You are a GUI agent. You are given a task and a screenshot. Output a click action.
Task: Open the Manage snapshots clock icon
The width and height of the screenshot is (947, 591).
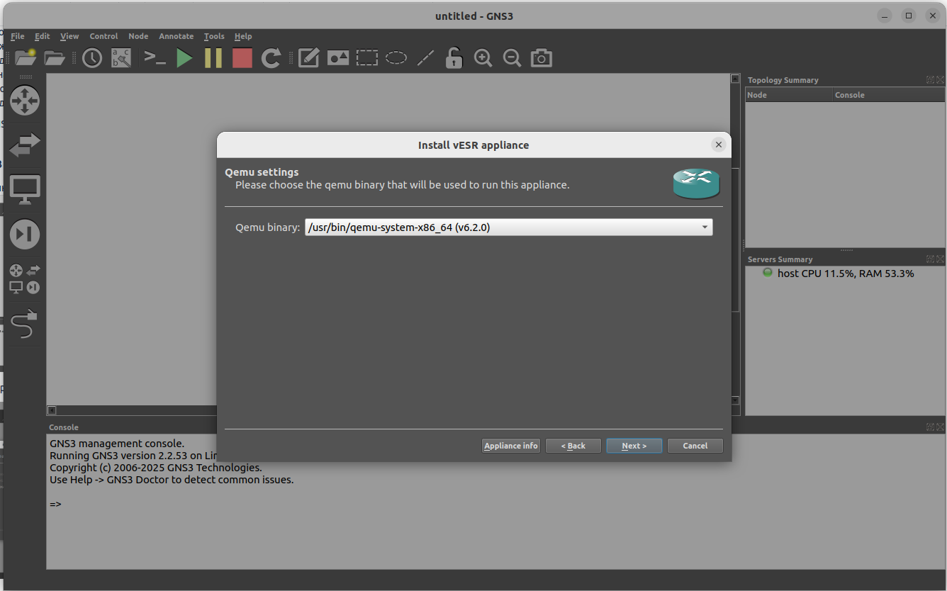pos(92,57)
